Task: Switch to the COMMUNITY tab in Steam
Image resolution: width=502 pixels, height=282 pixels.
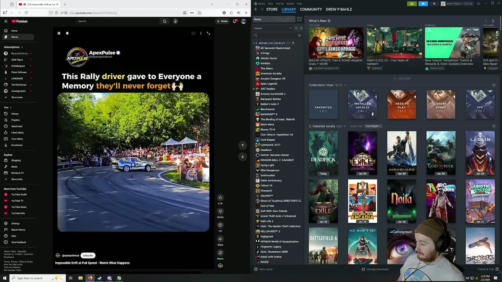Action: [x=311, y=9]
